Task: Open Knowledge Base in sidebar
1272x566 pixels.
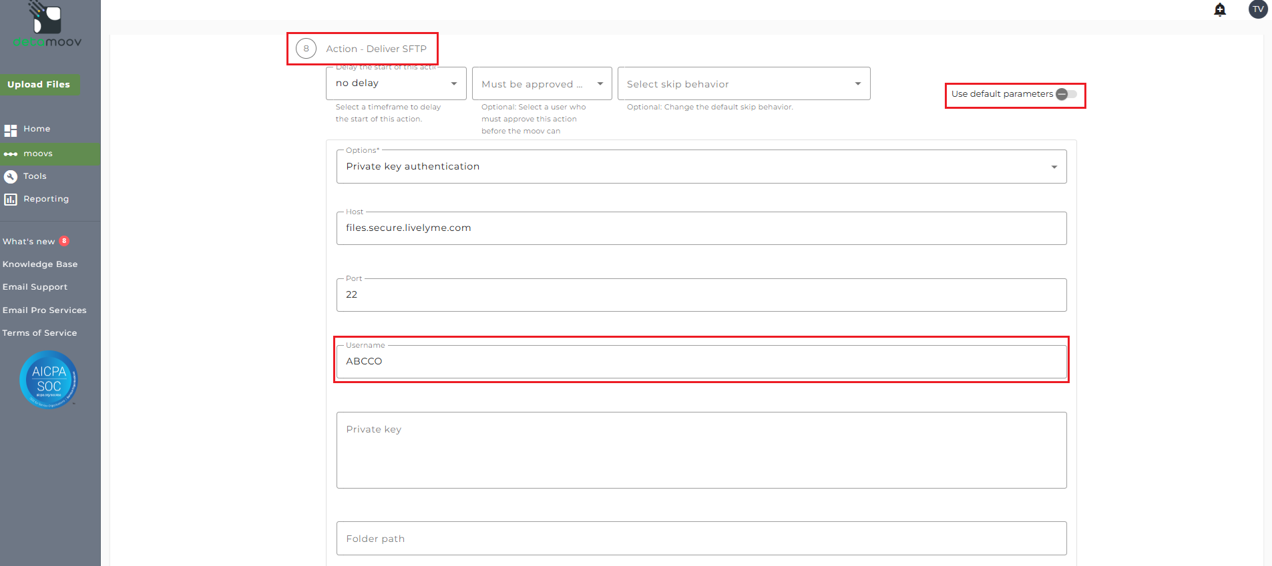Action: [x=40, y=264]
